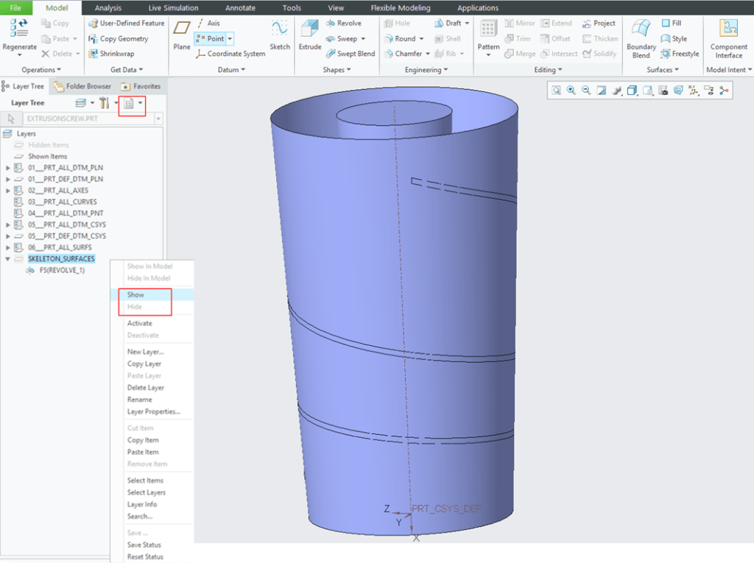Collapse the SKELETON_SURFACES layer
754x563 pixels.
(8, 259)
